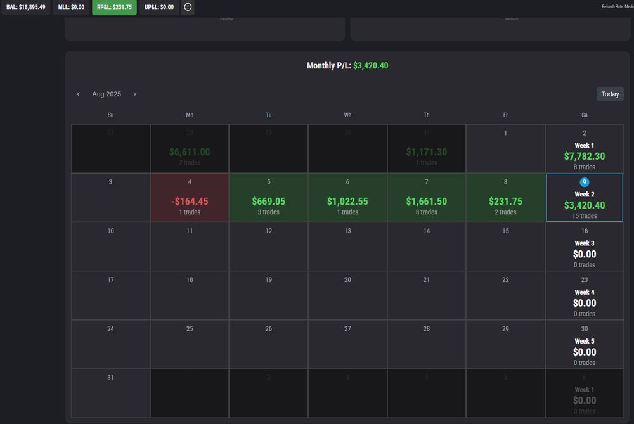Select the August 31 calendar cell
This screenshot has height=424, width=634.
coord(110,394)
